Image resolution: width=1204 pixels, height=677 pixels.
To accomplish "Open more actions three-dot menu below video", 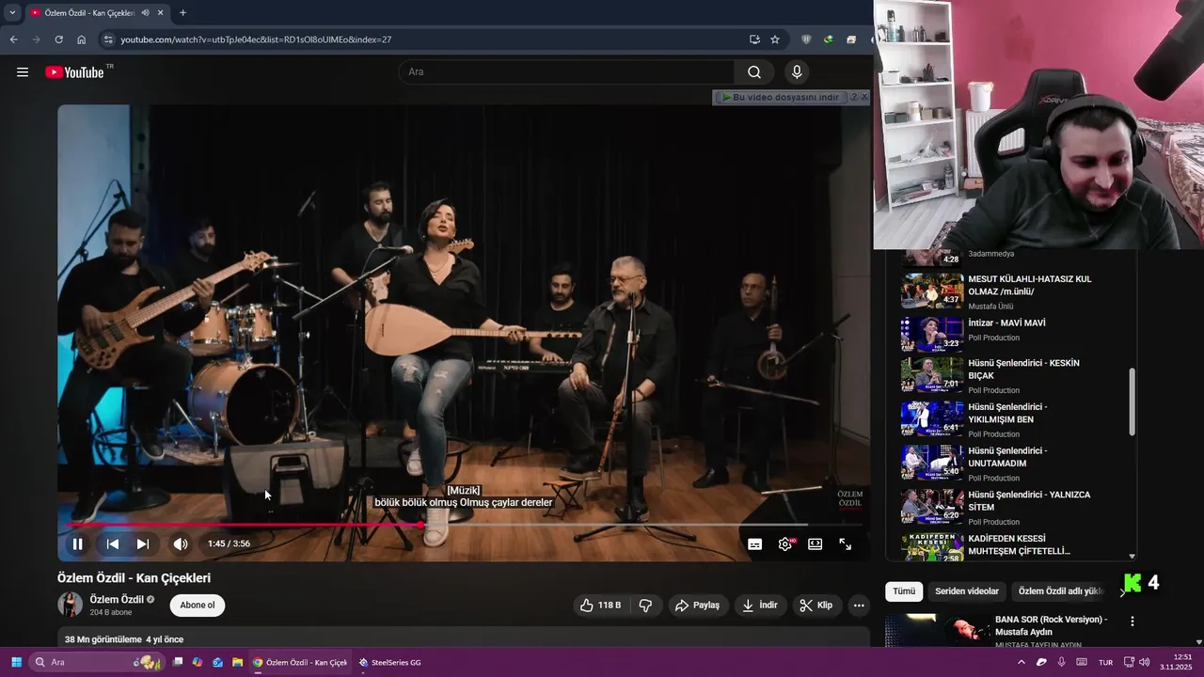I will click(859, 606).
